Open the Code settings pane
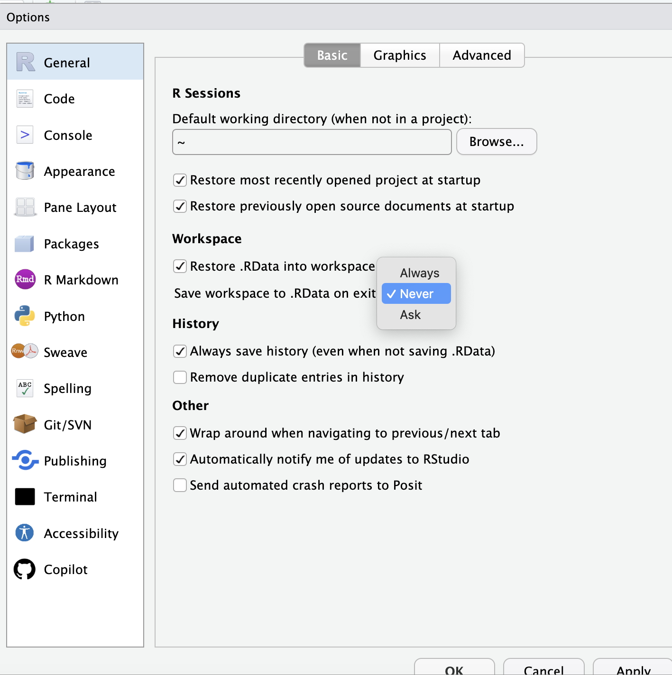The width and height of the screenshot is (672, 675). click(x=59, y=99)
